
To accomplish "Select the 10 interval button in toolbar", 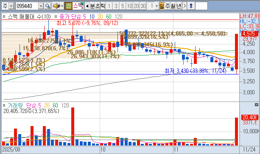I will 129,6.
